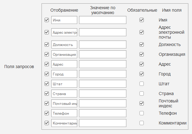Uncheck required for Адрес электронной почты
Viewport: 192px width, 134px height.
tap(142, 32)
